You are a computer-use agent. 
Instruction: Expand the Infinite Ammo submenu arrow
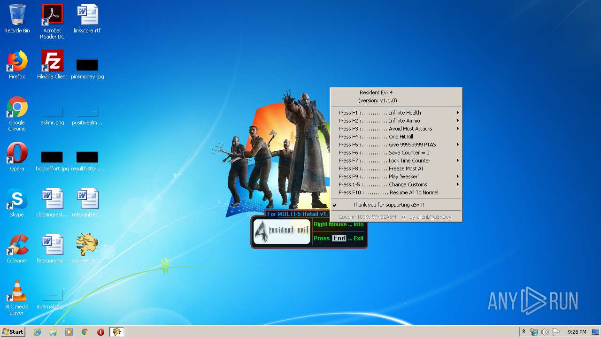coord(458,121)
